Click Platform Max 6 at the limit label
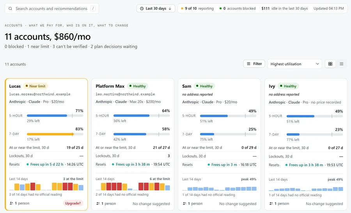Screen dimensions: 351x213 coord(160,179)
